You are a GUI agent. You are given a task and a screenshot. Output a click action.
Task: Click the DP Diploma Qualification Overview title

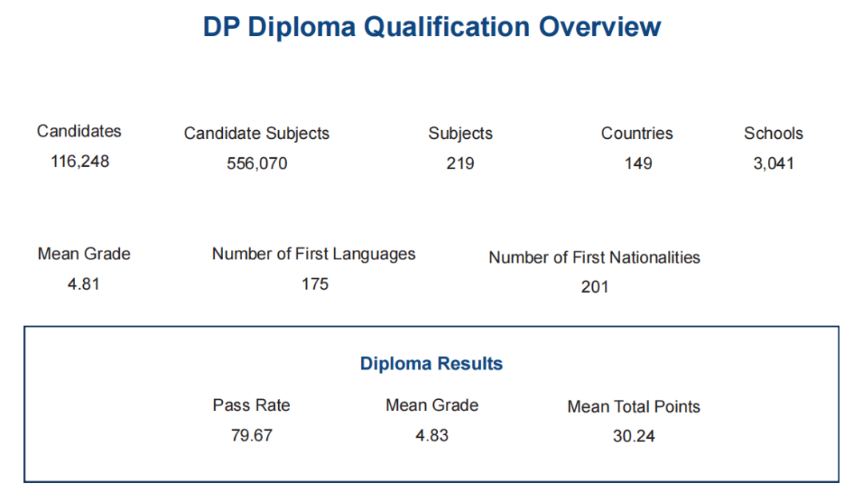pyautogui.click(x=432, y=27)
